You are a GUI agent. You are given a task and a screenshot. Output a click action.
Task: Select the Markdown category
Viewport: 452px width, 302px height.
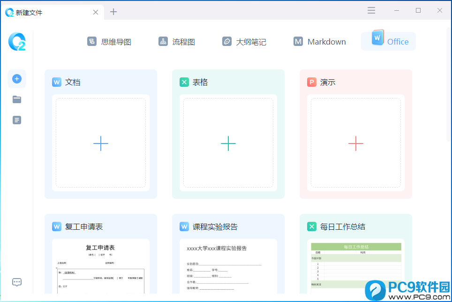pos(320,42)
